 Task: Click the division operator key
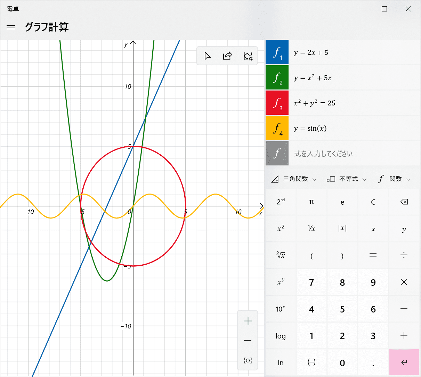(x=404, y=255)
